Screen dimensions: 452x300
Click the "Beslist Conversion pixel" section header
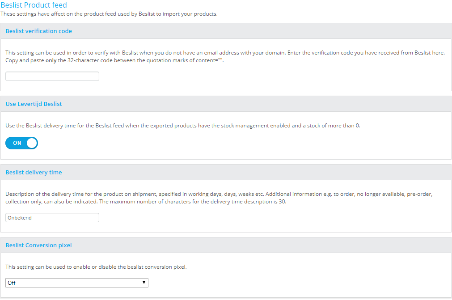(38, 245)
